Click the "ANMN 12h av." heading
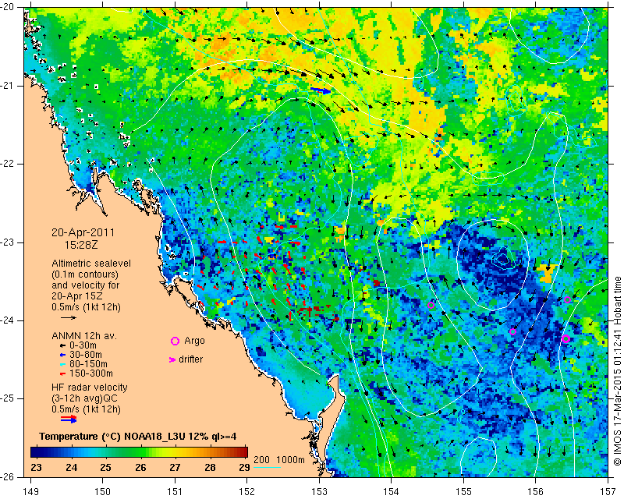The height and width of the screenshot is (499, 624). tap(84, 336)
